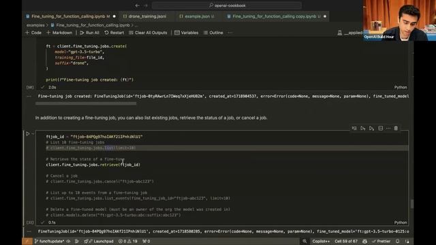
Task: Click the model="gpt-3.5-turbo" line
Action: [79, 52]
